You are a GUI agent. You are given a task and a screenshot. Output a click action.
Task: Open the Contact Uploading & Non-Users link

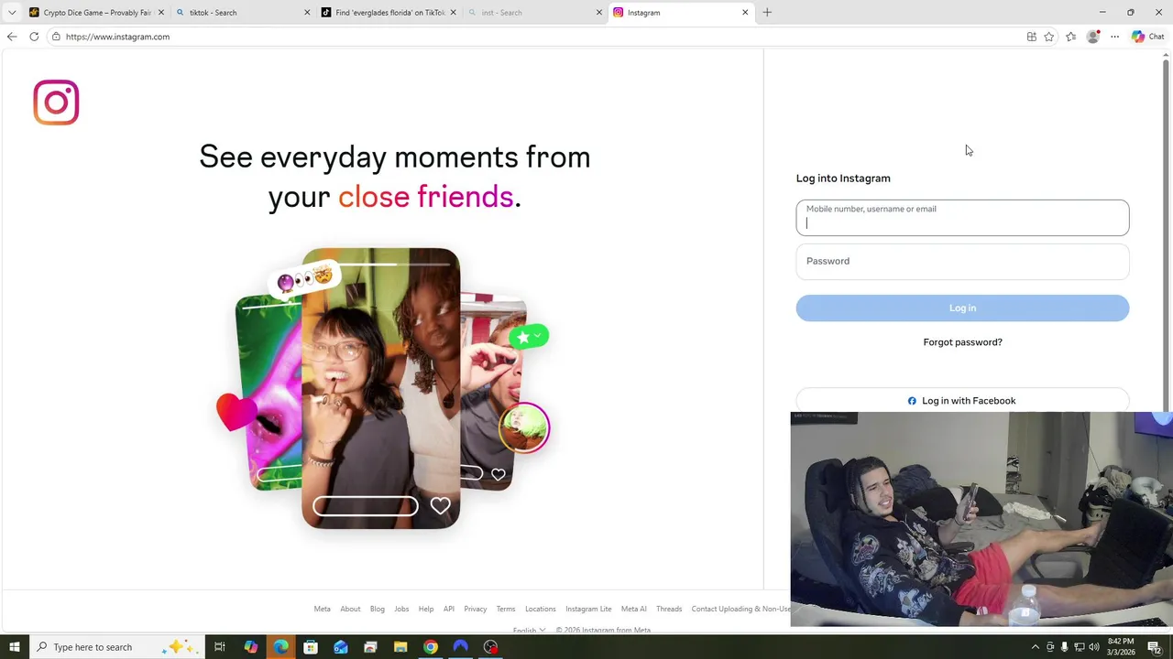(x=740, y=609)
